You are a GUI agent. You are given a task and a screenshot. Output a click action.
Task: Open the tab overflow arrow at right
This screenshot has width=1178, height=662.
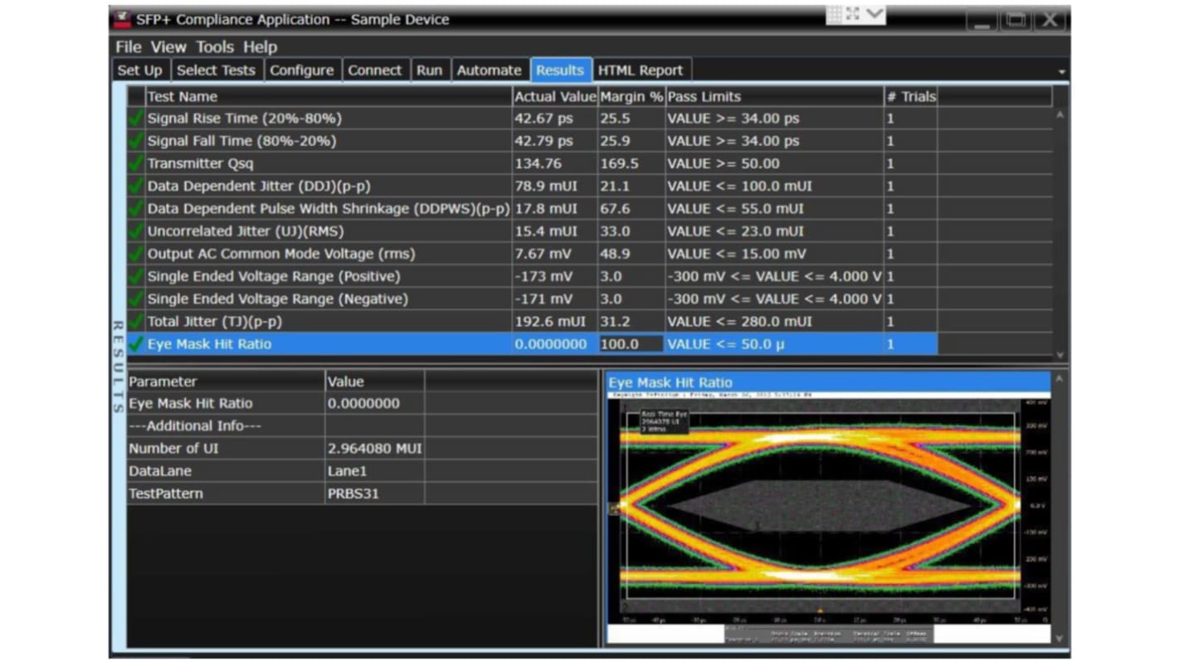coord(1062,72)
